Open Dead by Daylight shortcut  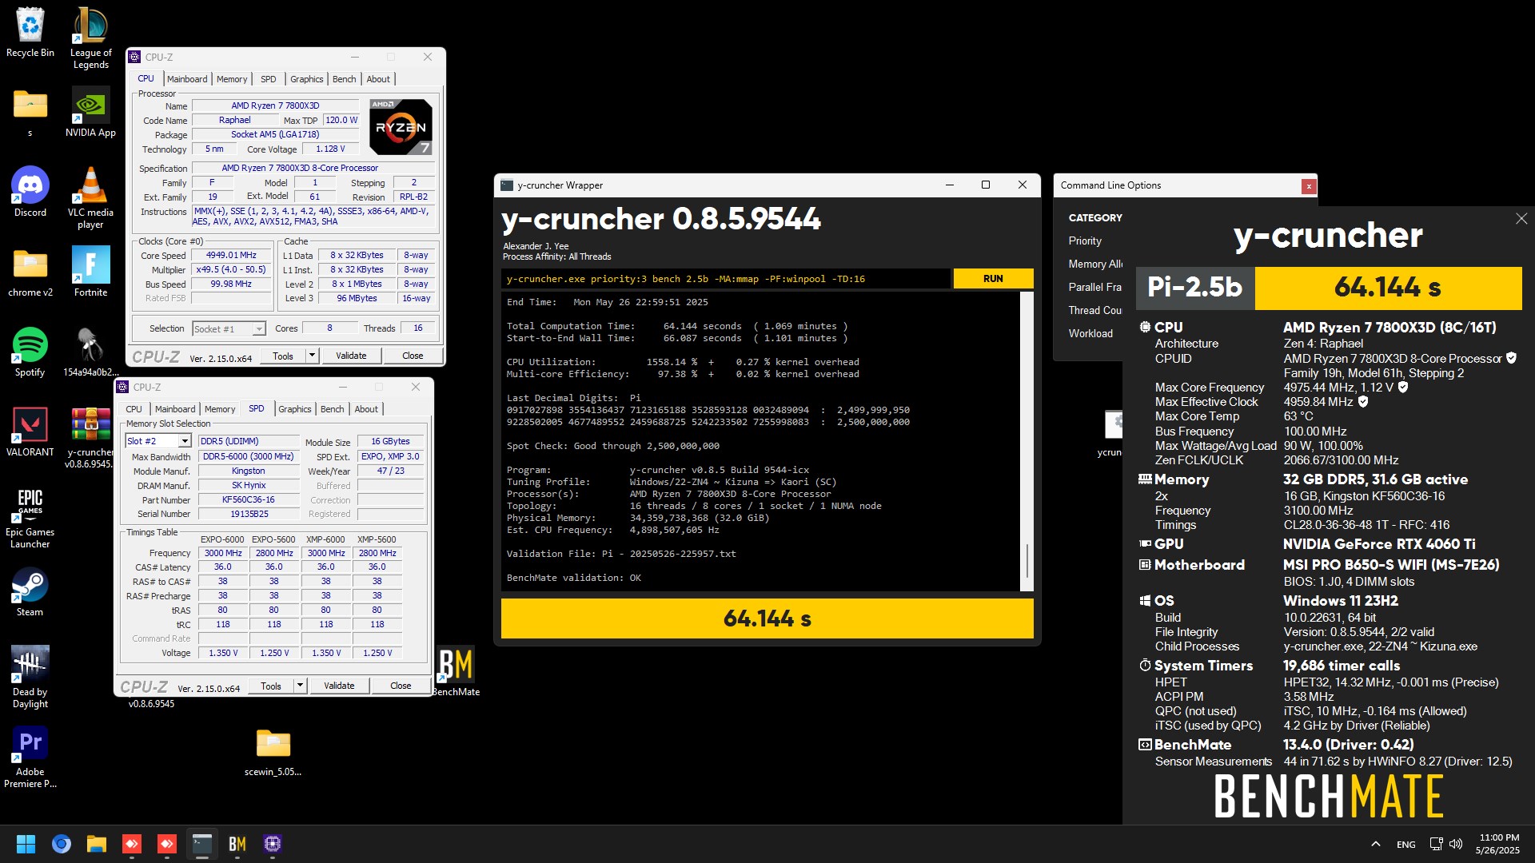pos(30,677)
